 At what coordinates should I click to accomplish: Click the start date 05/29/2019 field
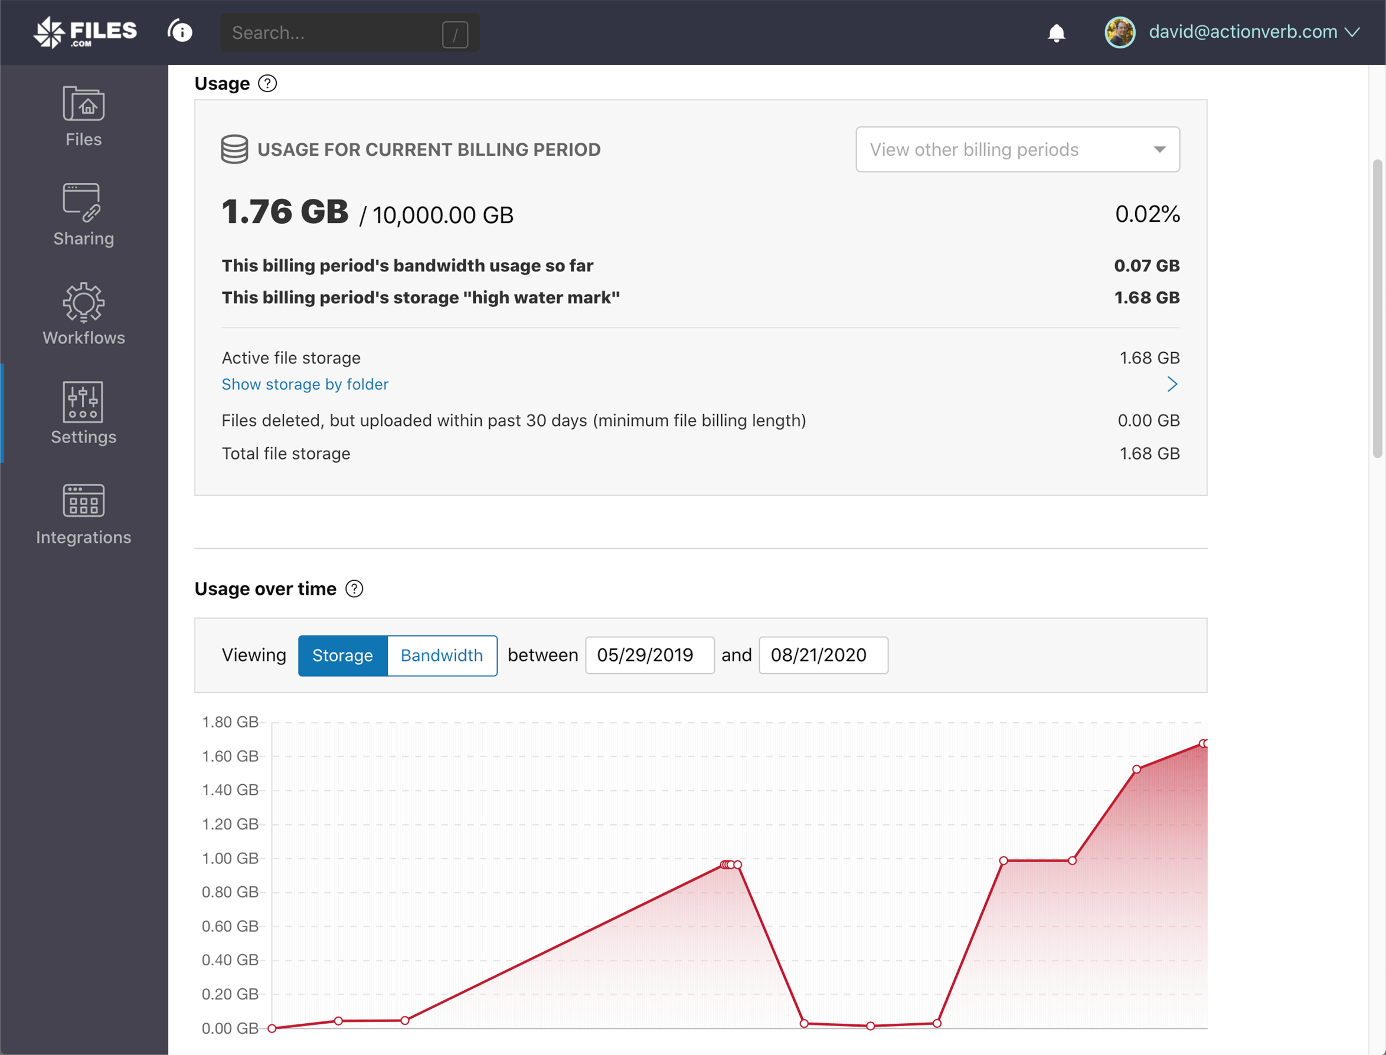click(x=649, y=656)
